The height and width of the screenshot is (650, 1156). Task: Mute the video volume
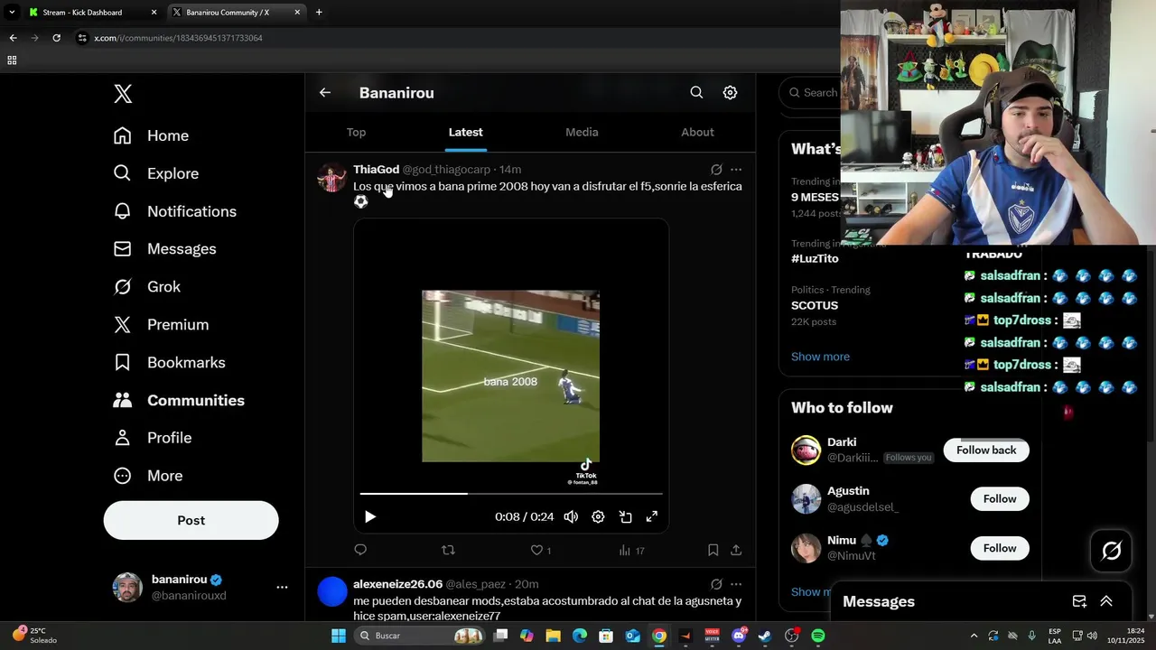pyautogui.click(x=571, y=516)
